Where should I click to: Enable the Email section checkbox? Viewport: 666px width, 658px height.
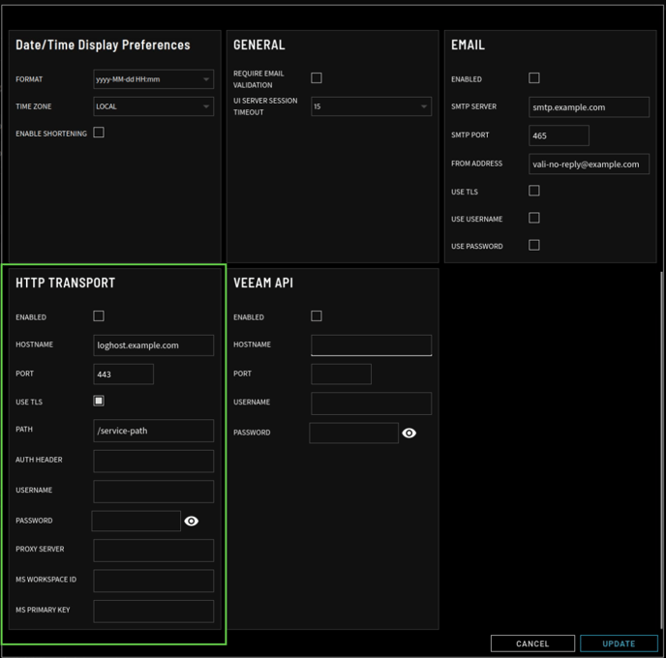coord(534,78)
